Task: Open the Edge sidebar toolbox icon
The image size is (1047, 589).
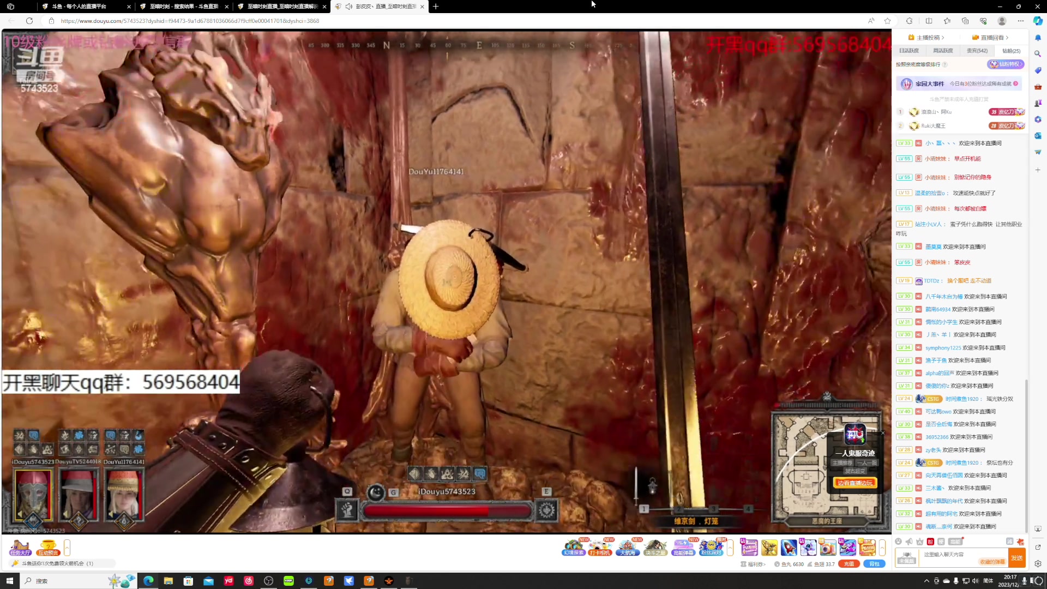Action: [1038, 87]
